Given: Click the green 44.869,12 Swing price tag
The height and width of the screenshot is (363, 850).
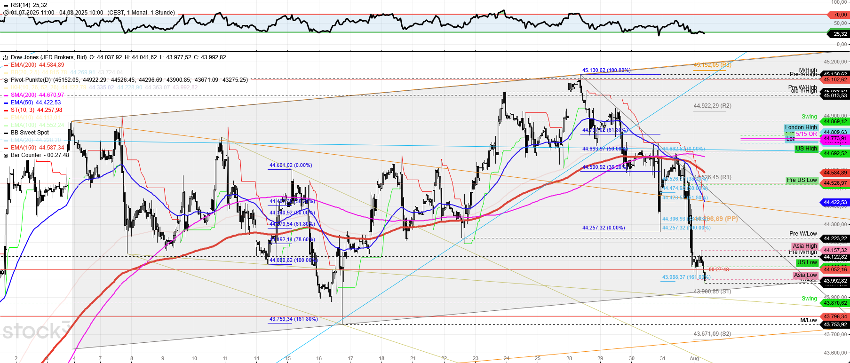Looking at the screenshot, I should pos(835,121).
